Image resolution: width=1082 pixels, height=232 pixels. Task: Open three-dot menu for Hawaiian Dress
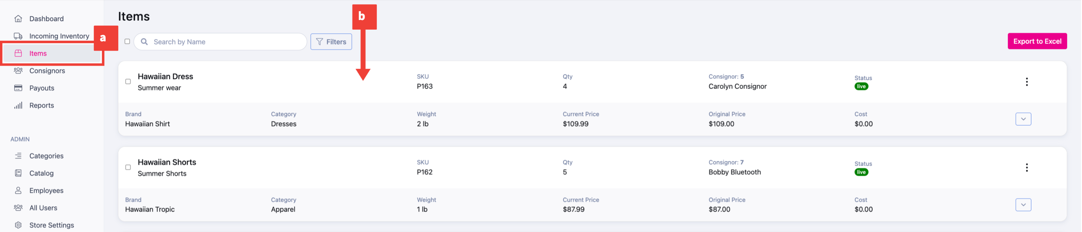pos(1026,82)
